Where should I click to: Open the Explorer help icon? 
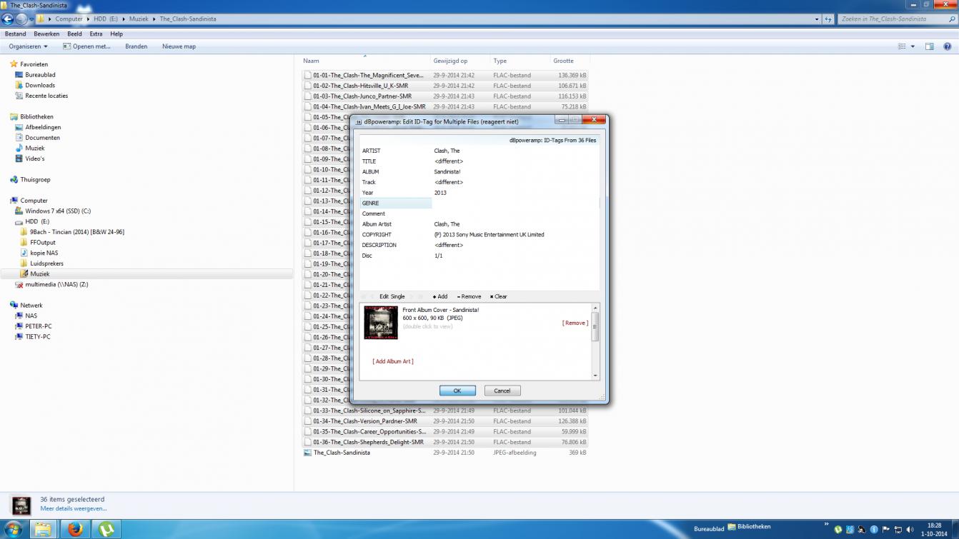pos(948,46)
